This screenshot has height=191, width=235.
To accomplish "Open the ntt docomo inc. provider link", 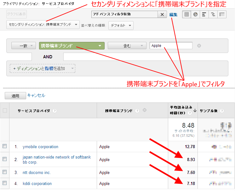I will point(37,172).
